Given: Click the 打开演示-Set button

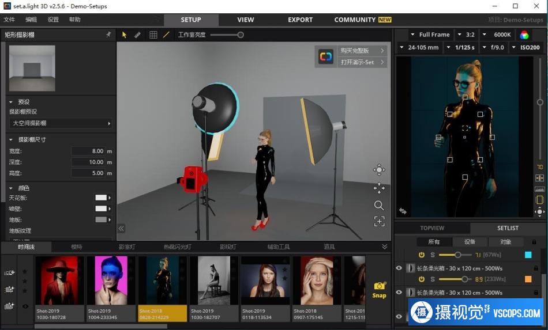Looking at the screenshot, I should (x=362, y=62).
